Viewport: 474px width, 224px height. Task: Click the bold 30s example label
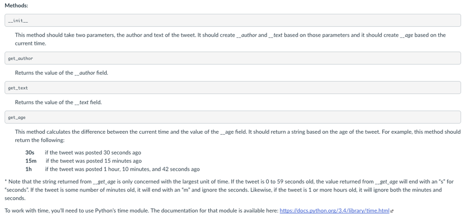point(30,153)
